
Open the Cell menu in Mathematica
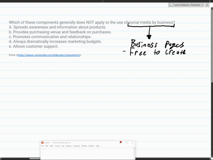pyautogui.click(x=63, y=146)
